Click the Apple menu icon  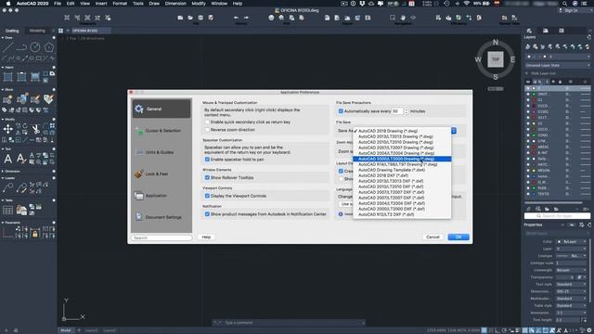point(8,4)
